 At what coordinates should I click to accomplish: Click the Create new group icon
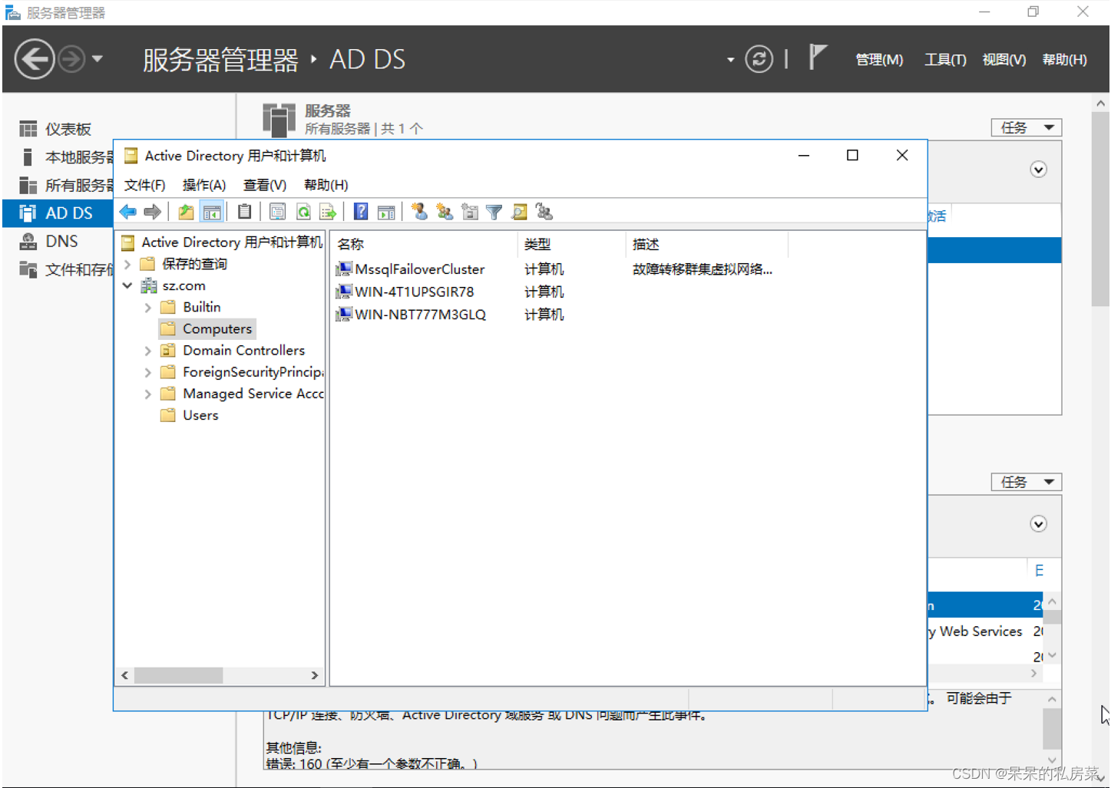coord(445,212)
